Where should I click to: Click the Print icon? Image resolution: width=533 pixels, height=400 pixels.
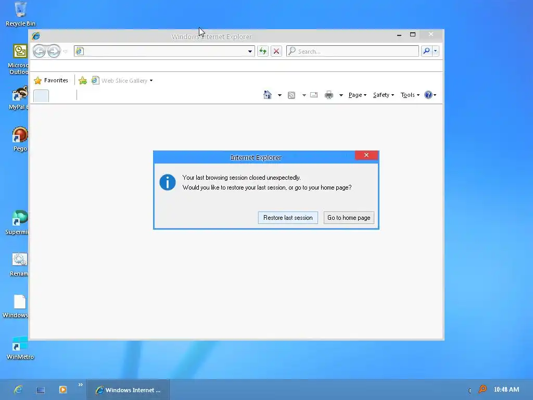[x=329, y=95]
